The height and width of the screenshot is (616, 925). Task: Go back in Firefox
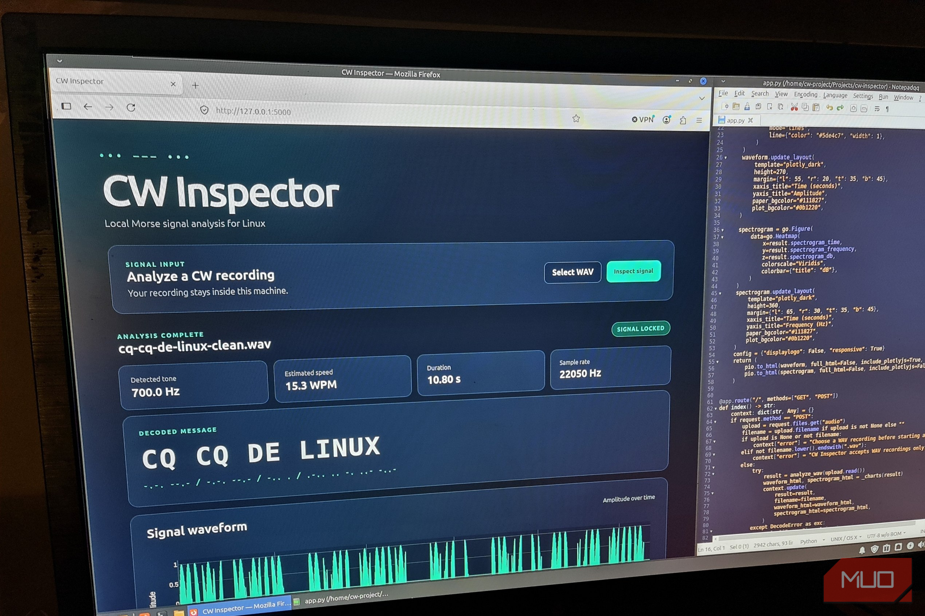pyautogui.click(x=88, y=107)
